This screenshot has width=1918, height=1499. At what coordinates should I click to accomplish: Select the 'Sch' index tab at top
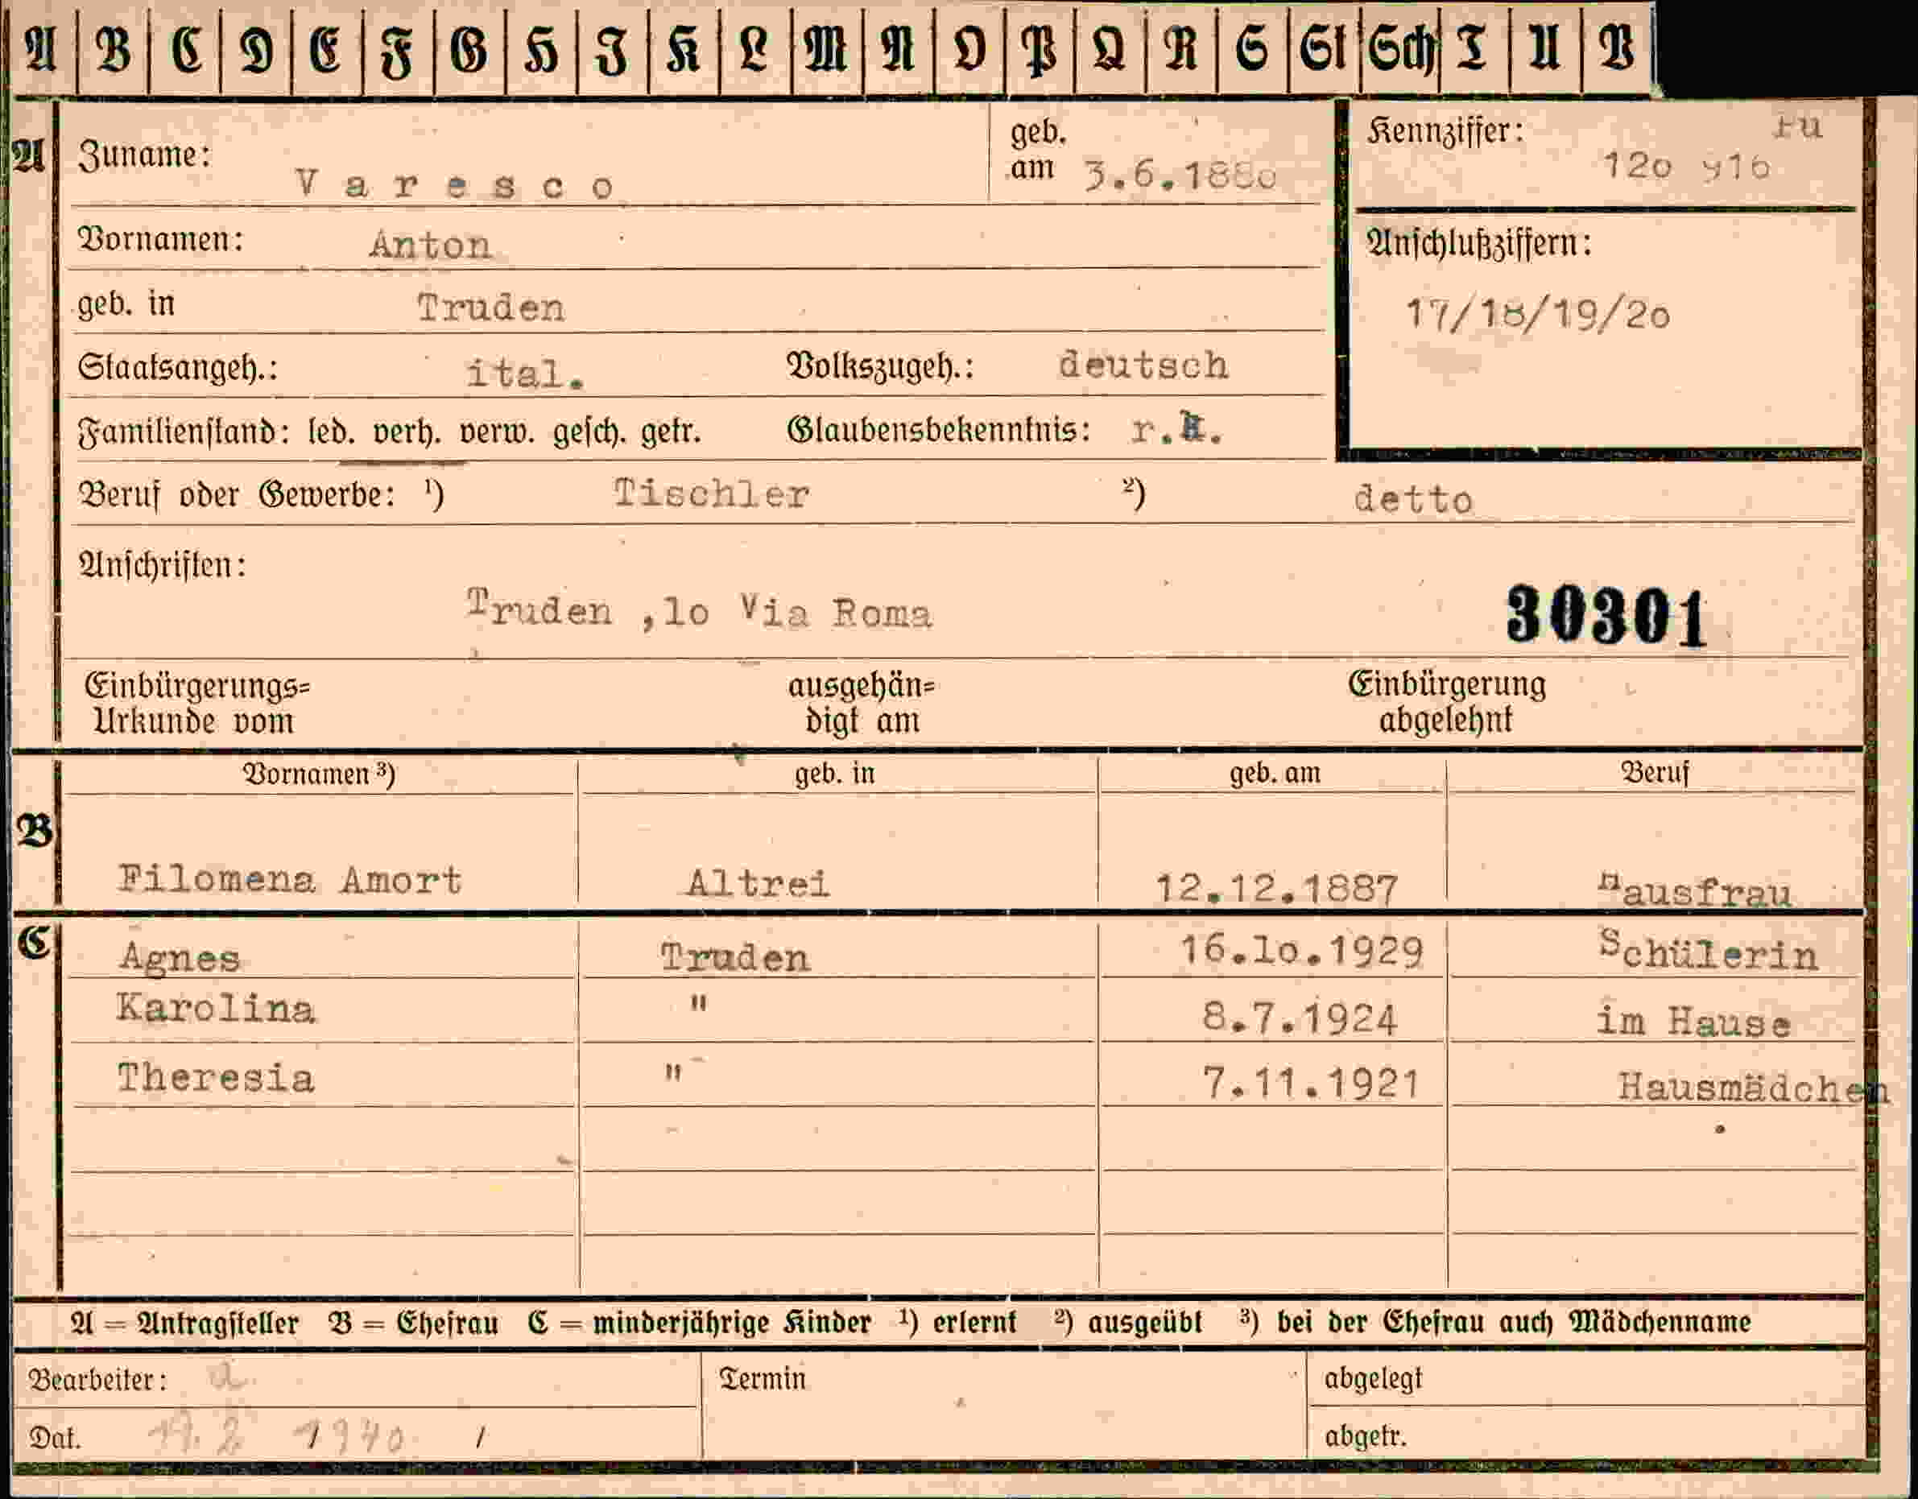pos(1401,49)
